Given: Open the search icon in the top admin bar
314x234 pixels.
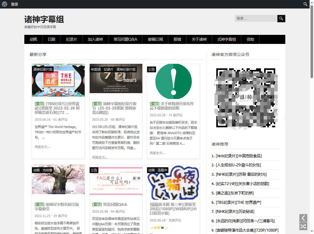Looking at the screenshot, I should tap(306, 4).
